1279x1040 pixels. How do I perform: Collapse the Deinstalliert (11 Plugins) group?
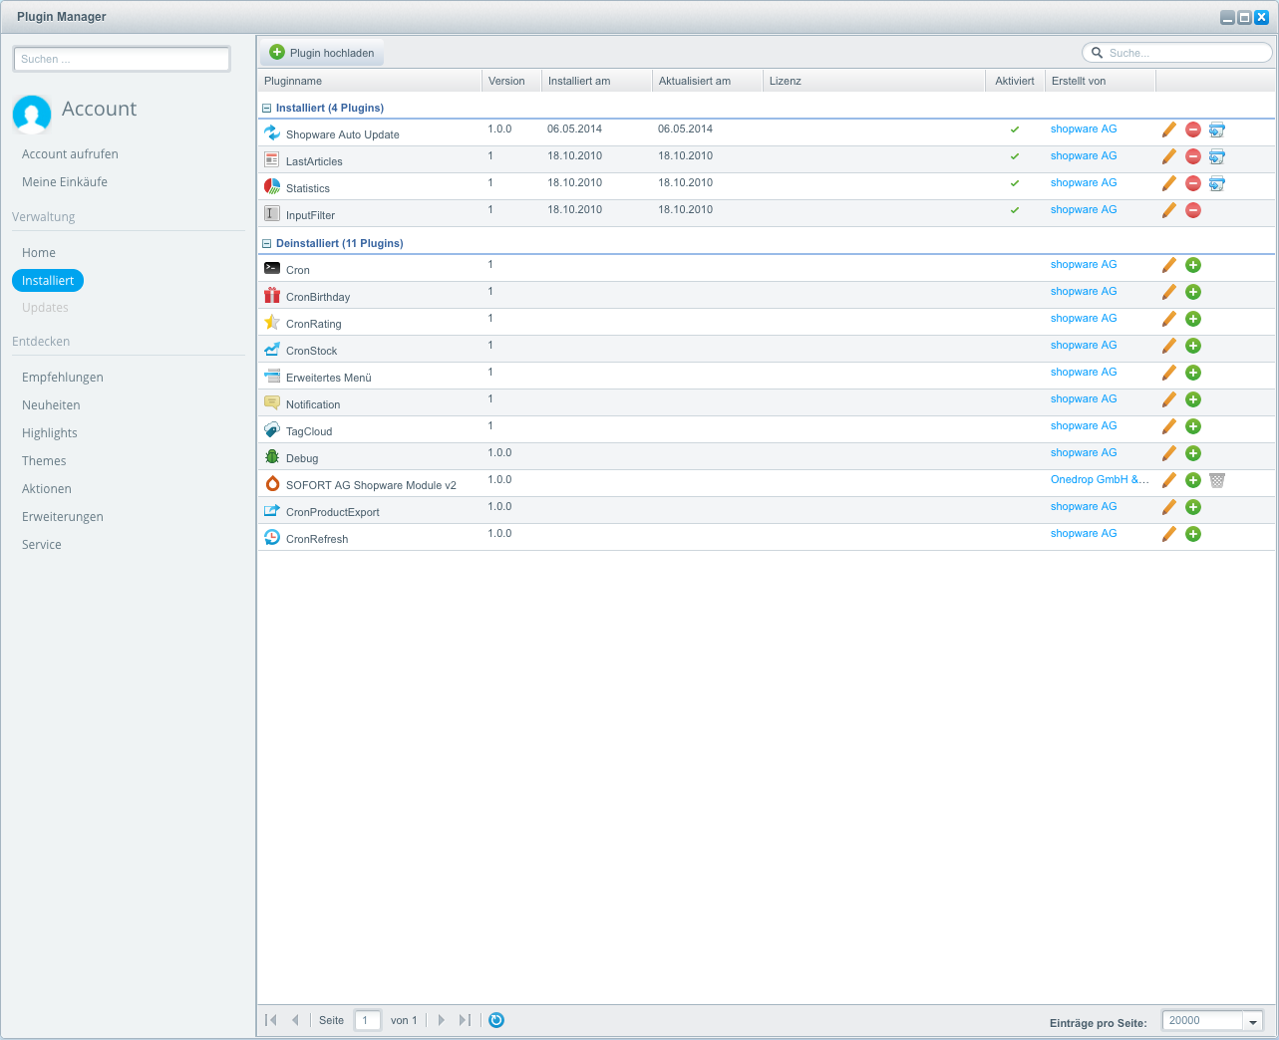click(x=267, y=244)
